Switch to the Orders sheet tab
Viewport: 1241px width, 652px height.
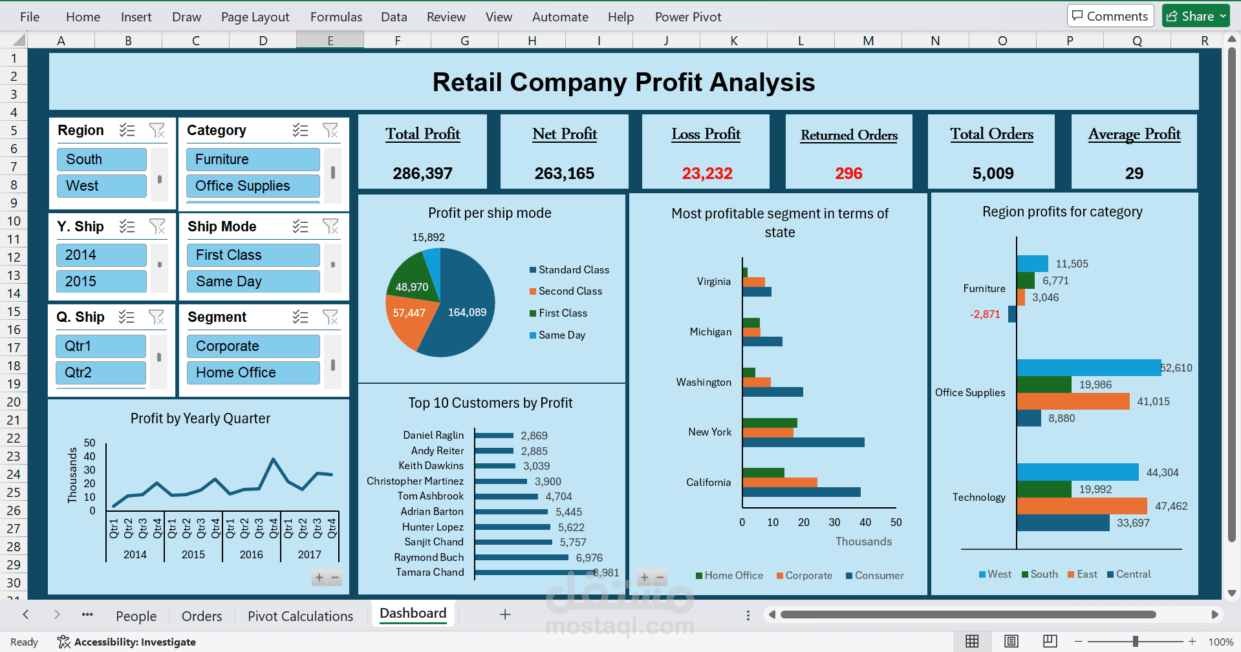(x=201, y=615)
